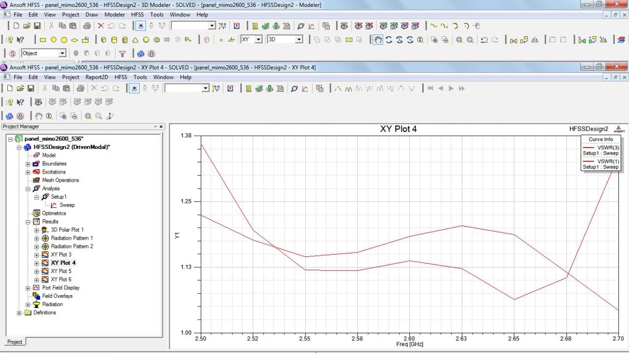Viewport: 629px width, 353px height.
Task: Open HFSS menu in XY Plot window
Action: pos(121,77)
